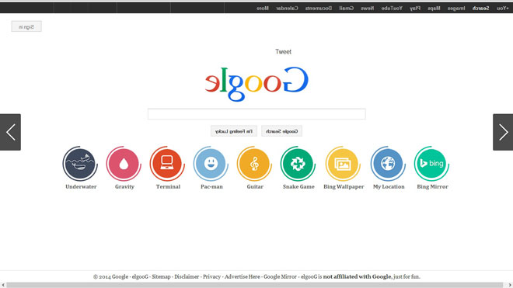Click the horizontal scrollbar at page bottom
This screenshot has height=288, width=513.
[254, 285]
